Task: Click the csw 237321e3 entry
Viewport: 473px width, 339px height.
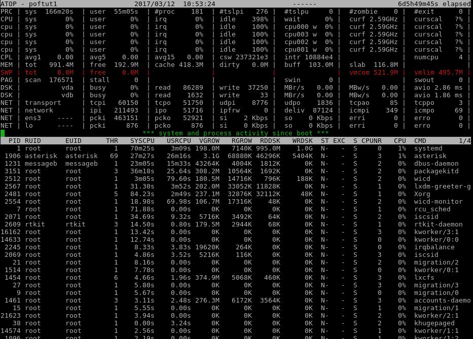Action: (x=244, y=57)
